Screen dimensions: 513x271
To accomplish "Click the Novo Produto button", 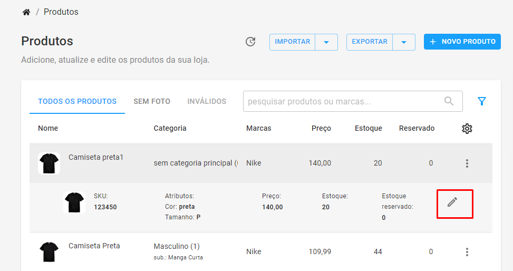I will tap(462, 42).
